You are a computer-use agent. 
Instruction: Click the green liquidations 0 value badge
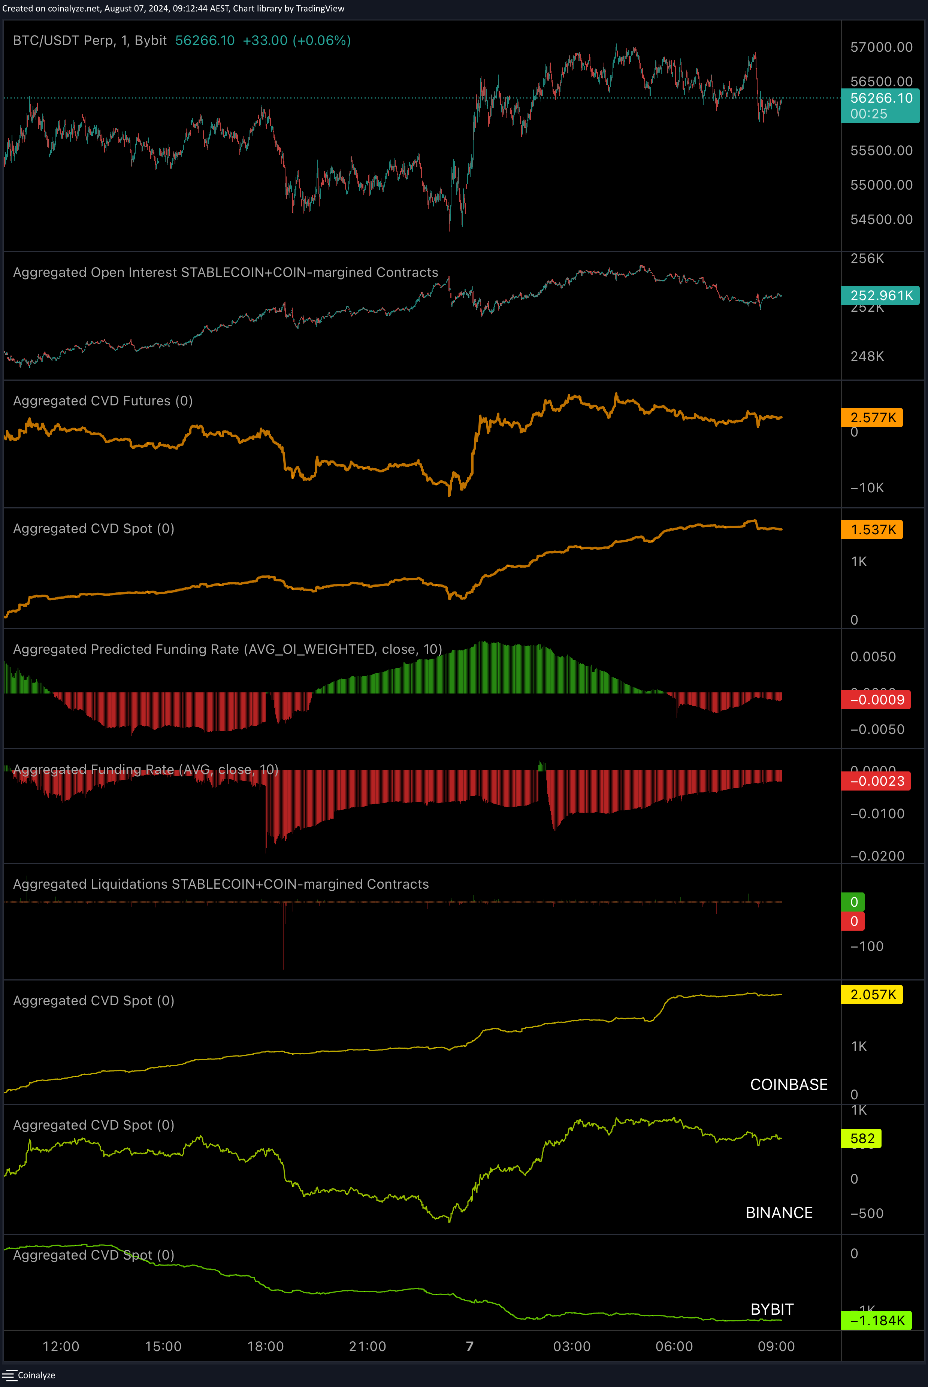click(853, 902)
